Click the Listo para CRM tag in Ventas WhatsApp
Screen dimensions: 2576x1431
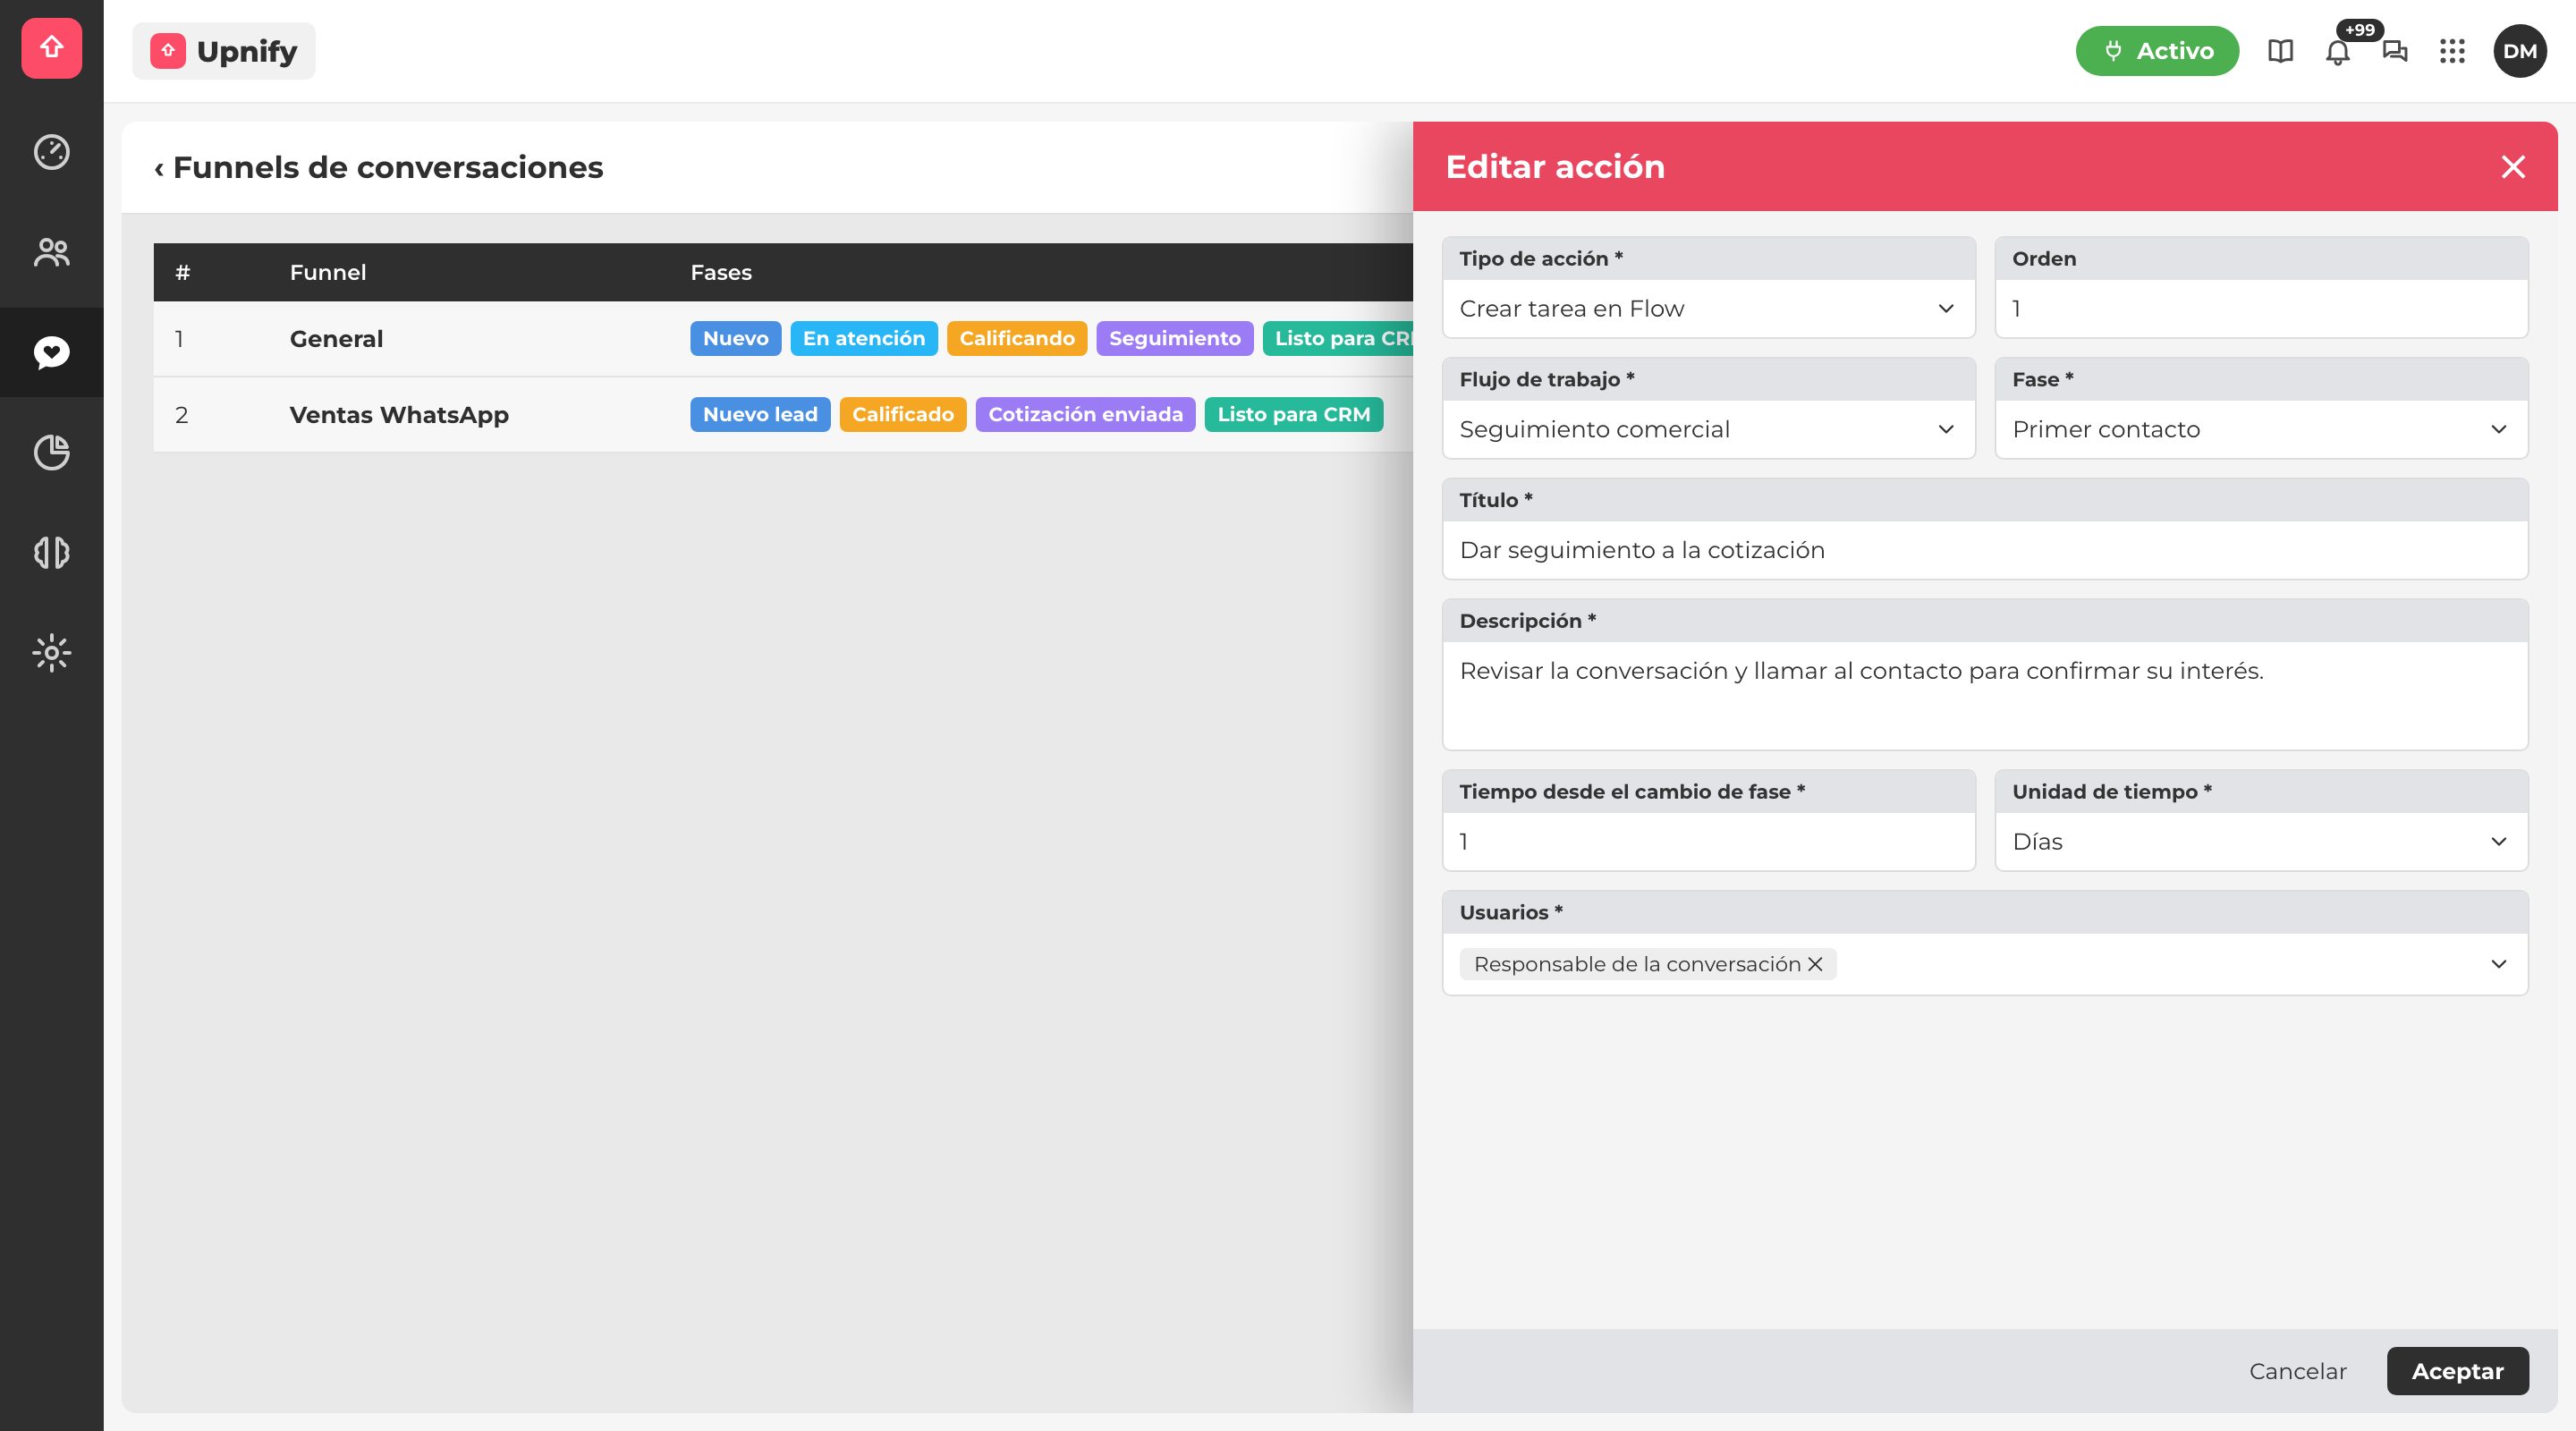click(1293, 415)
